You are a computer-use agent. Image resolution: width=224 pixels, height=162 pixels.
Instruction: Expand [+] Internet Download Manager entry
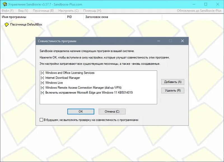coord(42,78)
